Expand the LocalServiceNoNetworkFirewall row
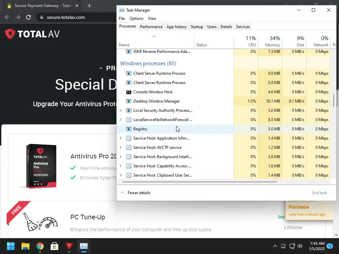This screenshot has width=339, height=254. tap(121, 120)
